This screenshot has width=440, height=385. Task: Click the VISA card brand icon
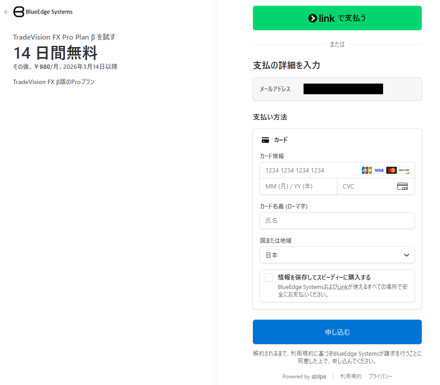tap(379, 170)
